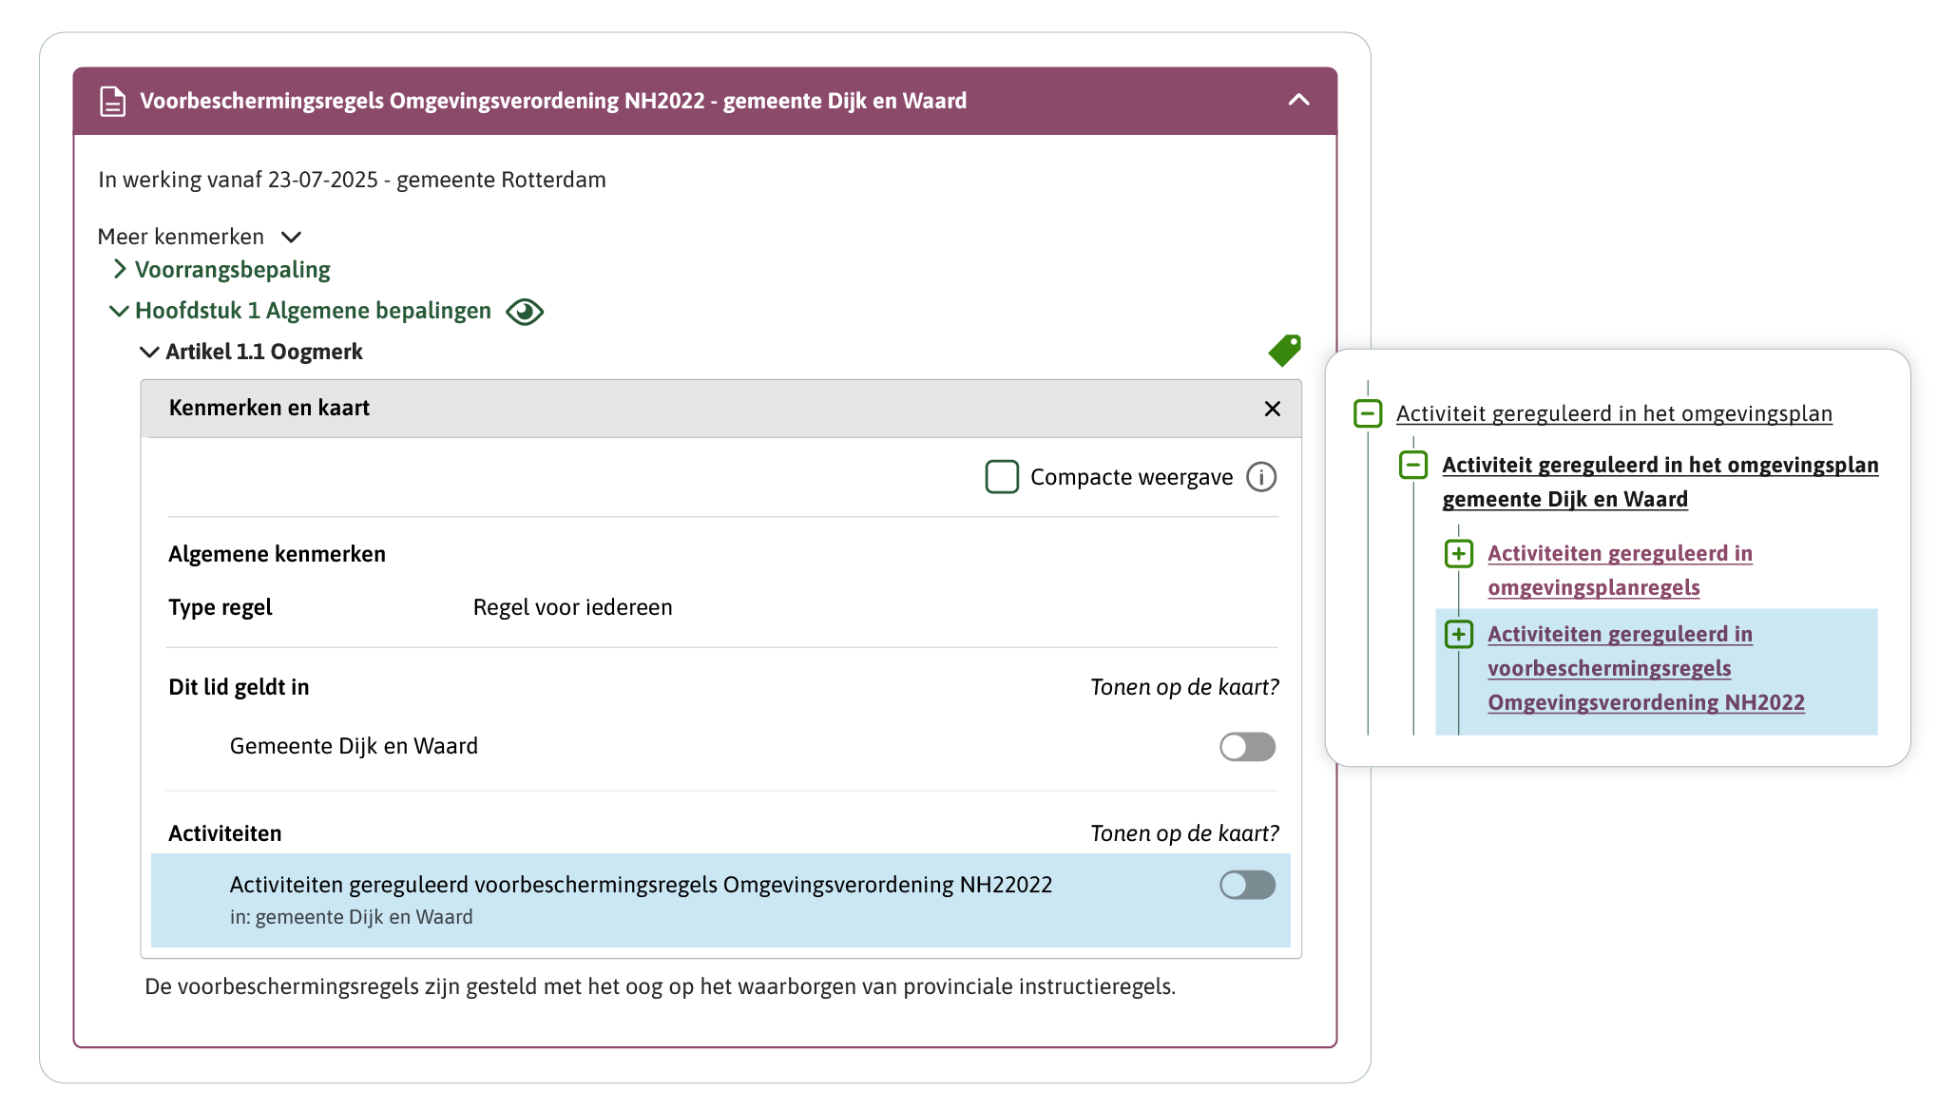Collapse the Voorbeschermingsregels document panel
1938x1109 pixels.
click(1298, 101)
